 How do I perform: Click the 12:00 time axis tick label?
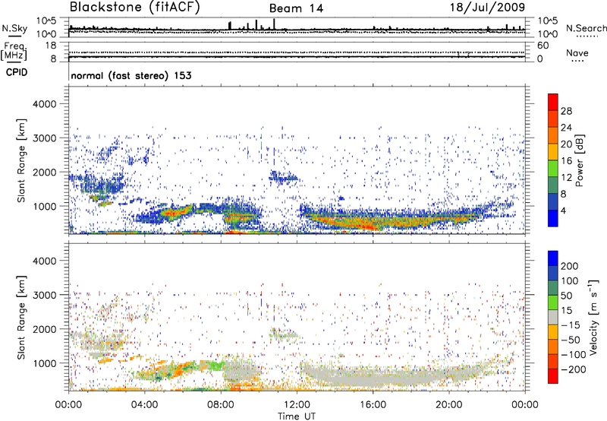[x=297, y=405]
